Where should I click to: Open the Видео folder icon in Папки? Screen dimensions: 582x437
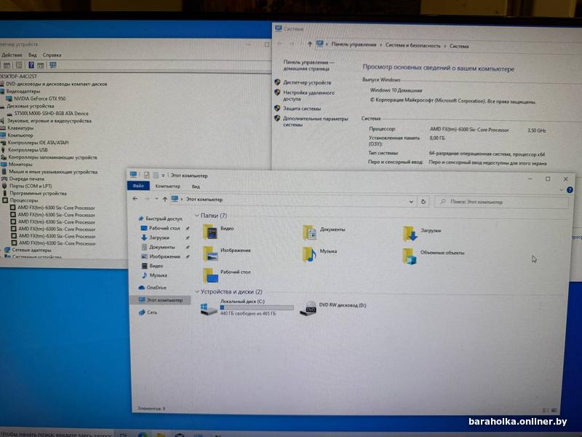pyautogui.click(x=210, y=232)
